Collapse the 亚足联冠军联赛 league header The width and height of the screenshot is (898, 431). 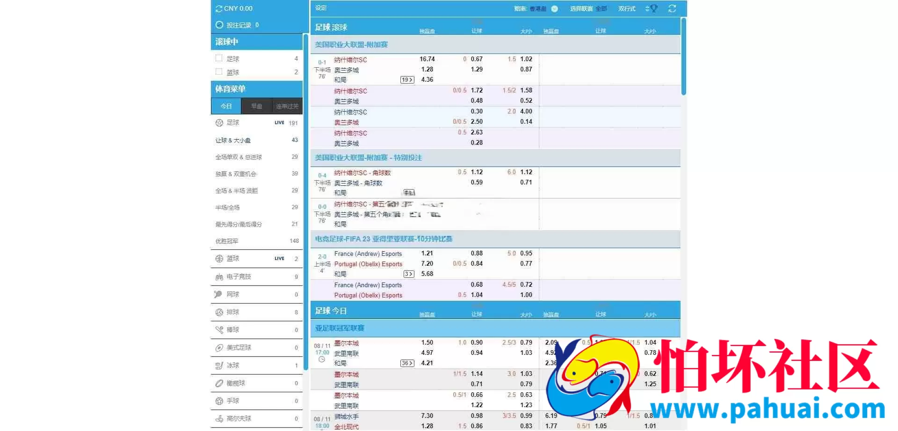495,328
